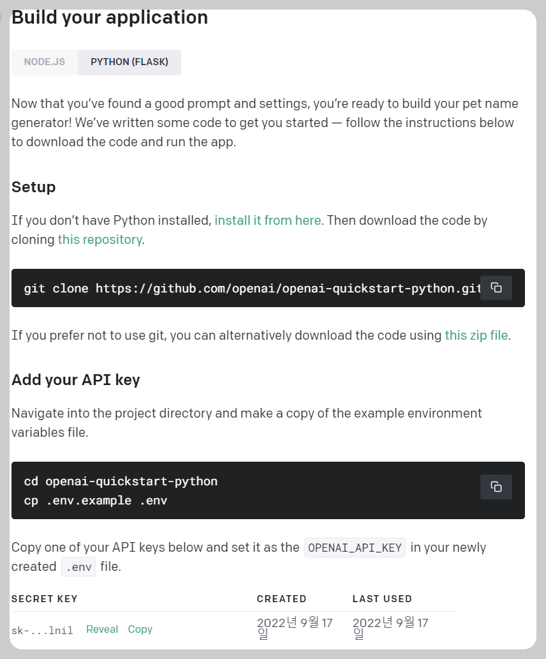This screenshot has height=659, width=546.
Task: Copy the environment setup commands via copy icon
Action: [x=496, y=487]
